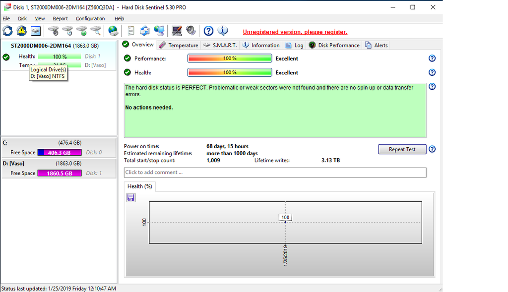This screenshot has height=292, width=508.
Task: Click the blue info bubble About icon
Action: tap(223, 31)
